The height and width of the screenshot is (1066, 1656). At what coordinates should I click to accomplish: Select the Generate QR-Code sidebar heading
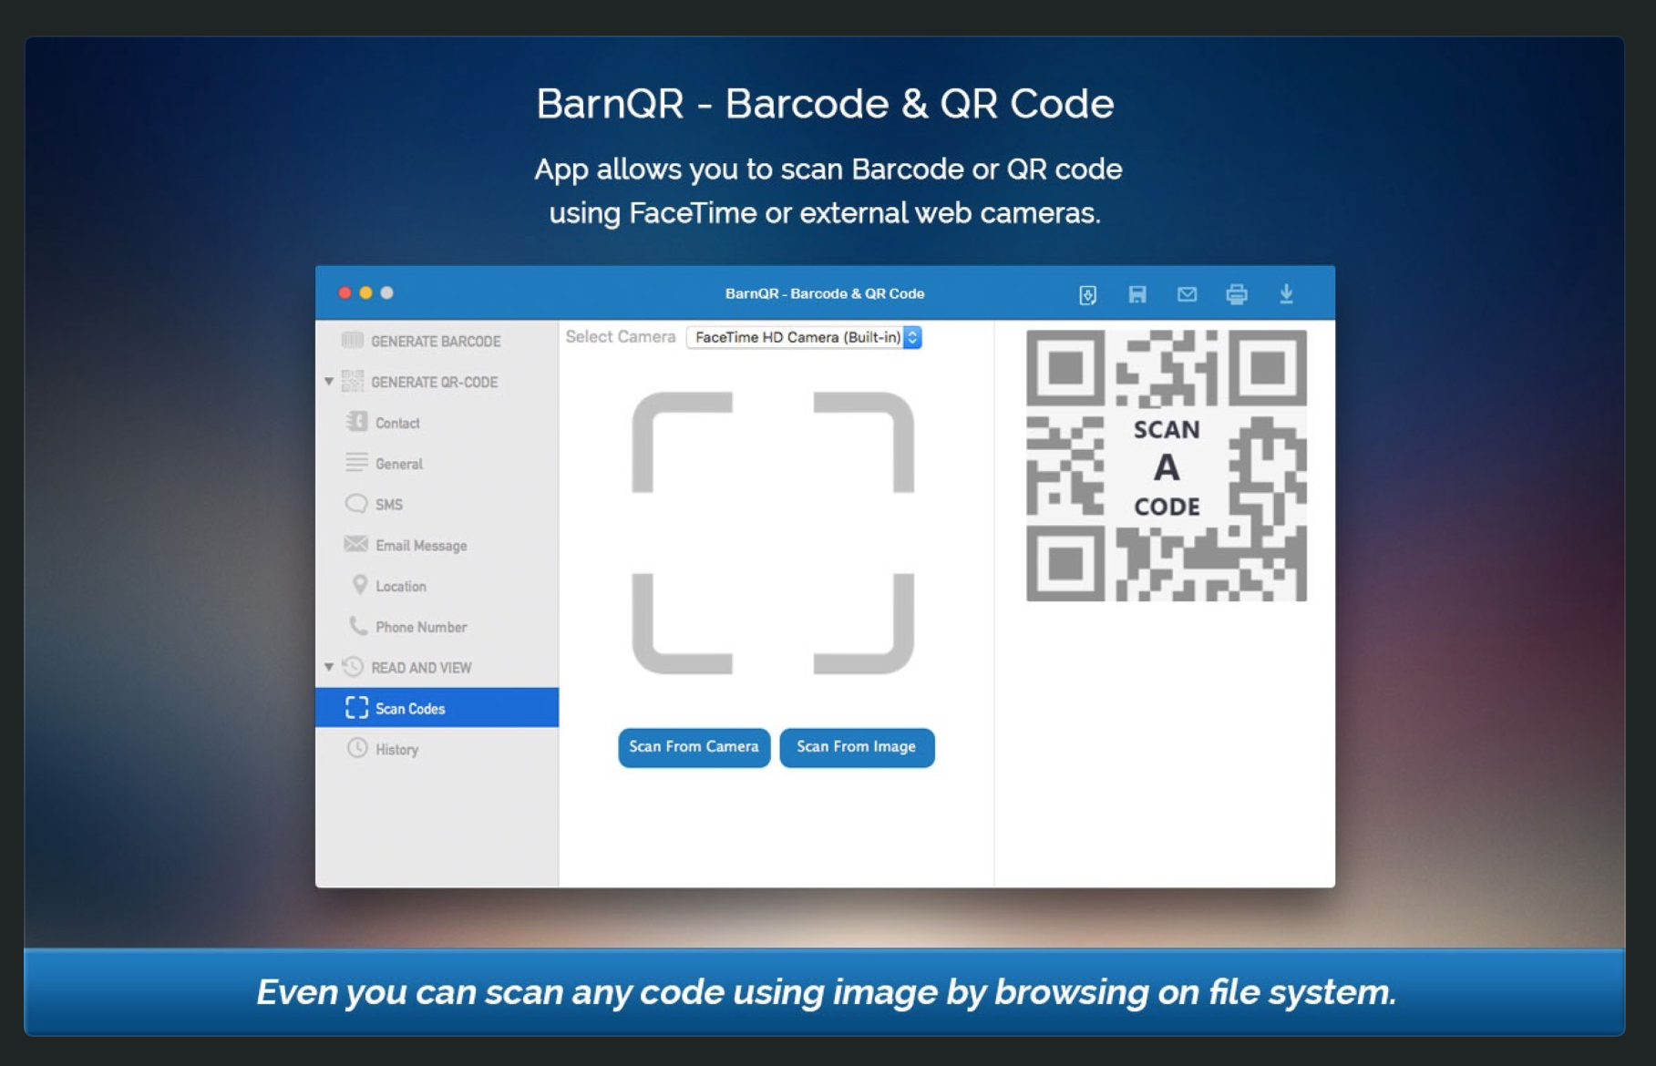coord(434,382)
